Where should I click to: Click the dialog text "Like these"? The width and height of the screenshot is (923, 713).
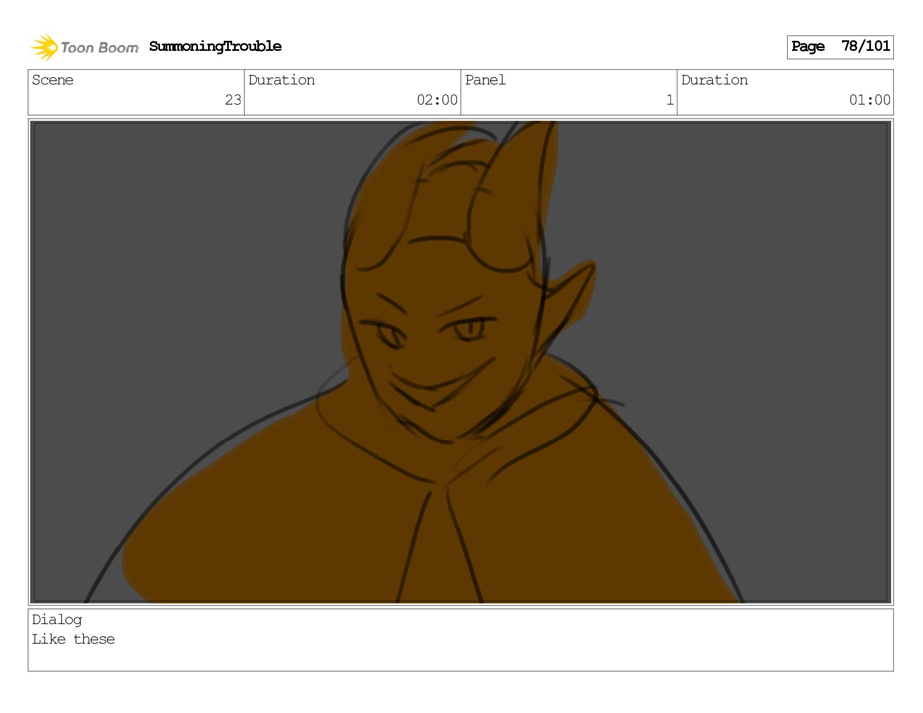[73, 639]
